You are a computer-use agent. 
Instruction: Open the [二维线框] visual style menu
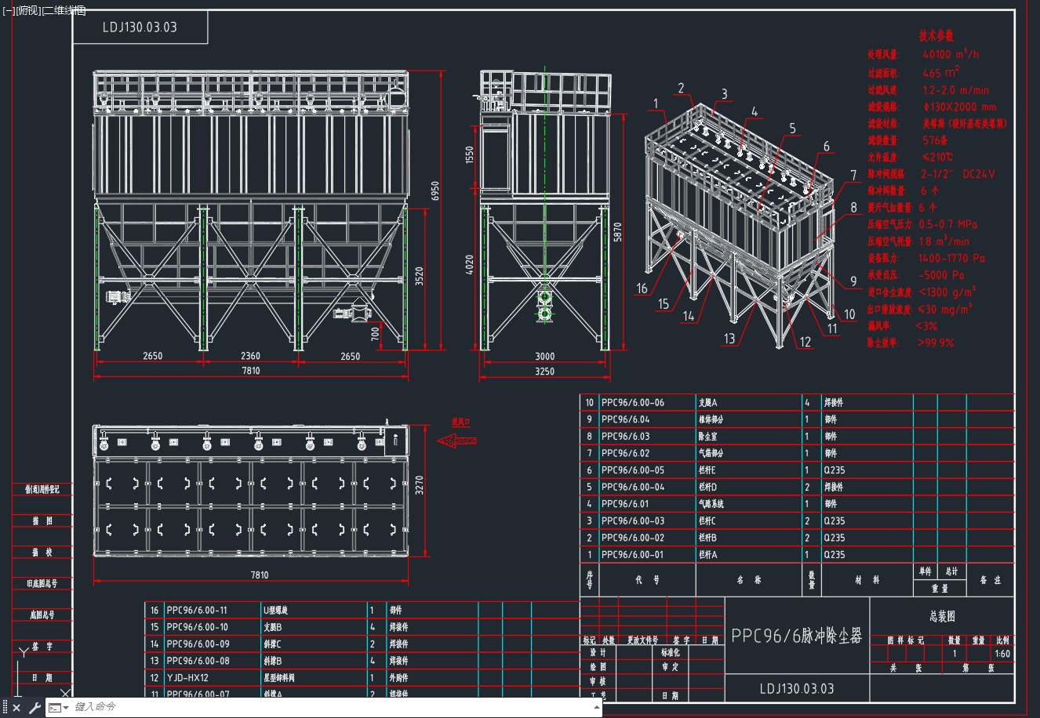[64, 10]
